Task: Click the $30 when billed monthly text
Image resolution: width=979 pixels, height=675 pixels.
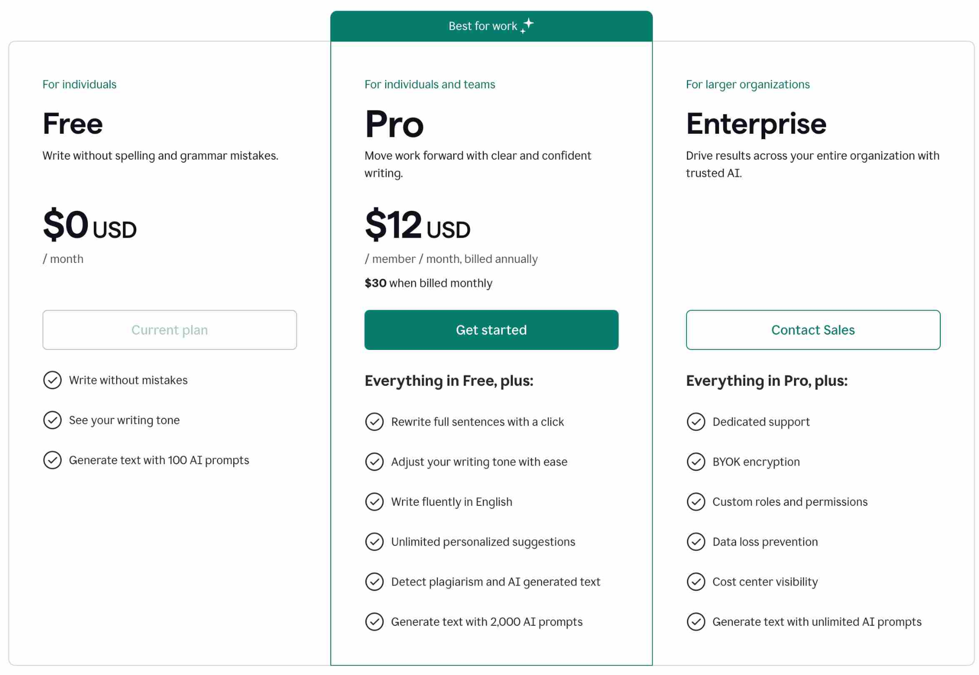Action: click(x=428, y=283)
